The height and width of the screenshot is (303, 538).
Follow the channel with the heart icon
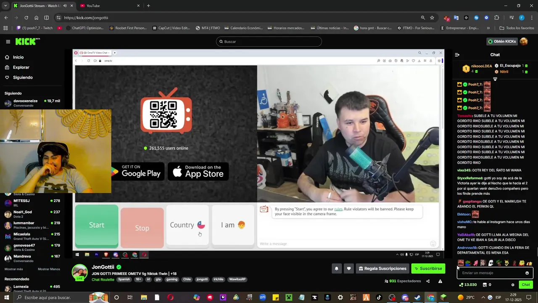point(348,268)
